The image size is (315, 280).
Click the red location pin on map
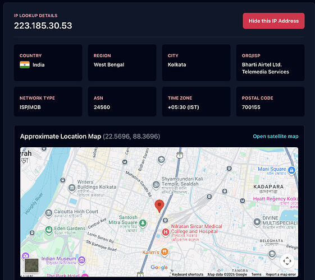click(159, 206)
